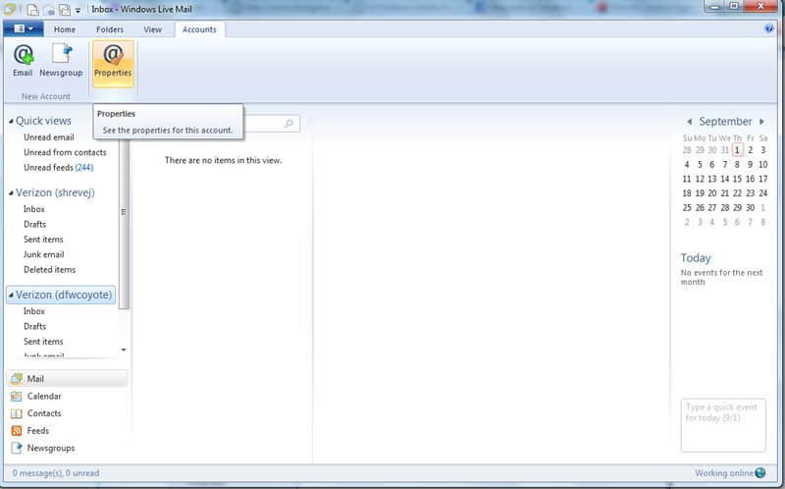The image size is (785, 489).
Task: Add a new Email account
Action: [23, 60]
